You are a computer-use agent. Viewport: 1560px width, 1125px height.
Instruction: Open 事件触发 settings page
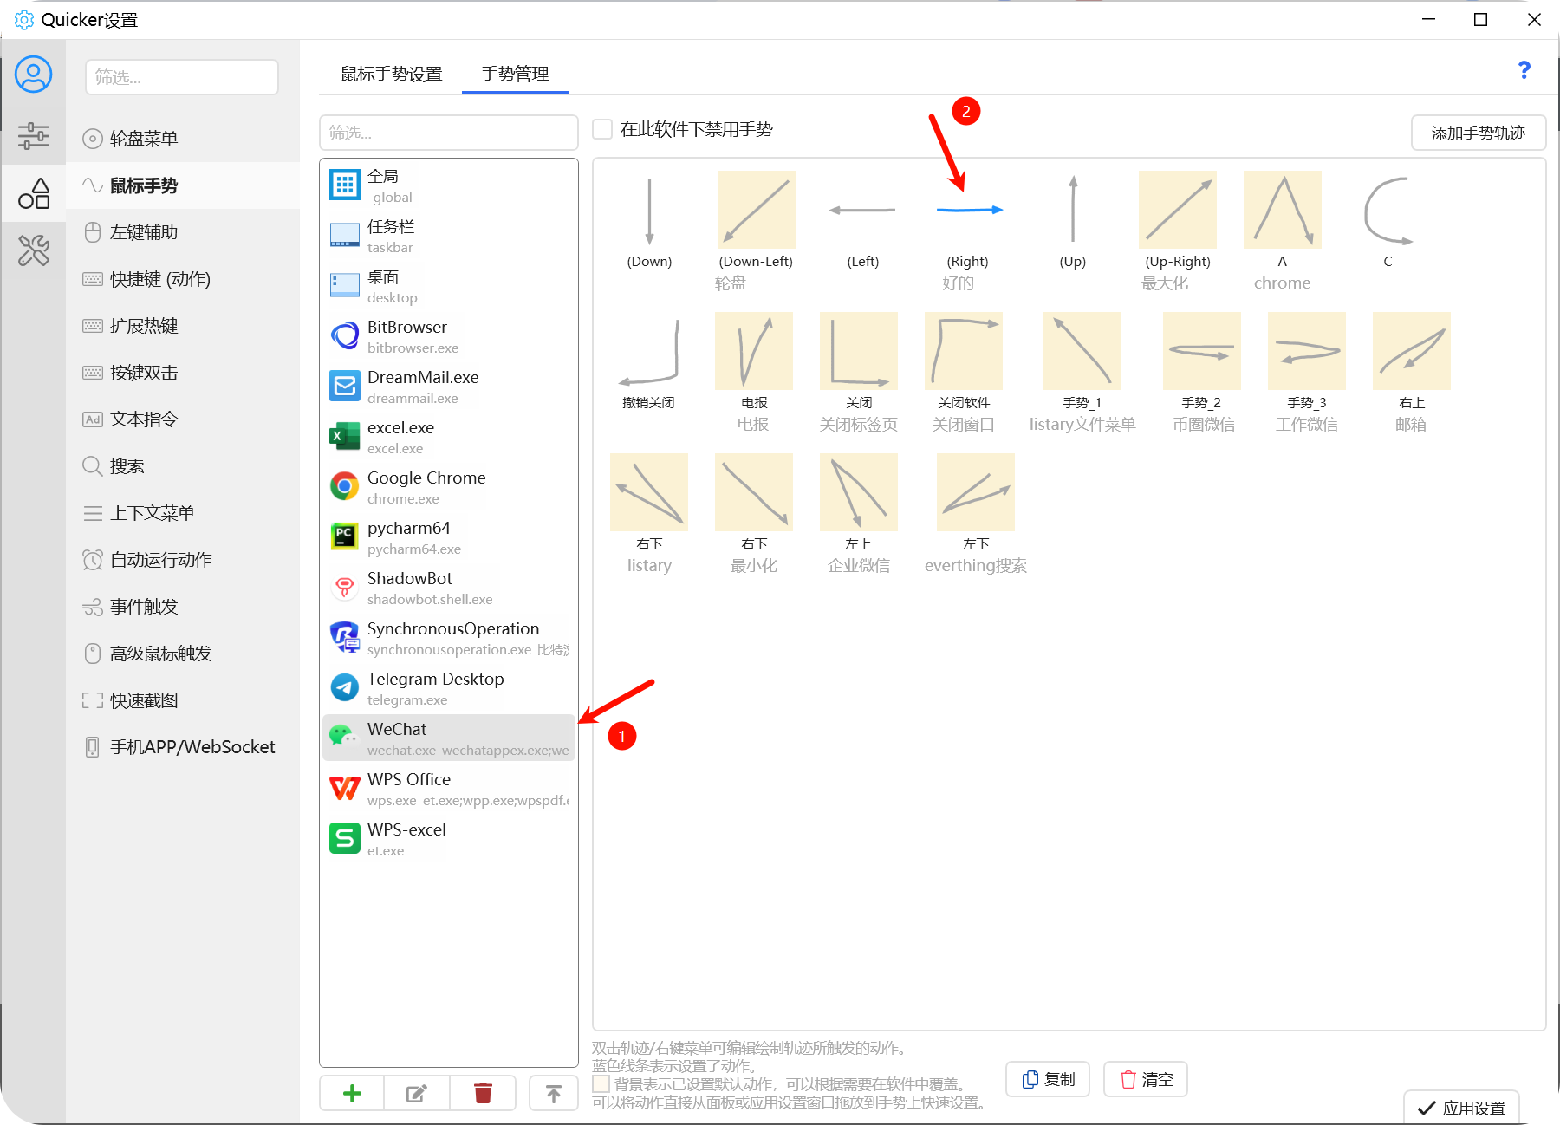click(183, 607)
